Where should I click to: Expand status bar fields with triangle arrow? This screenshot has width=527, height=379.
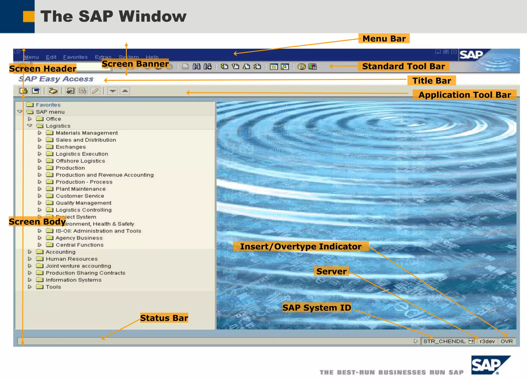pos(416,341)
